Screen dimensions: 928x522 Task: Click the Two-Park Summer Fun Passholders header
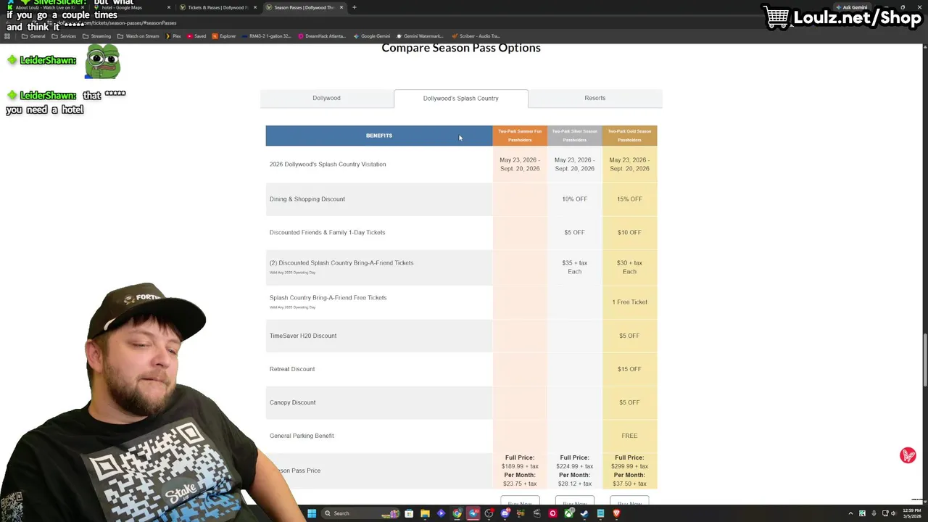tap(520, 136)
